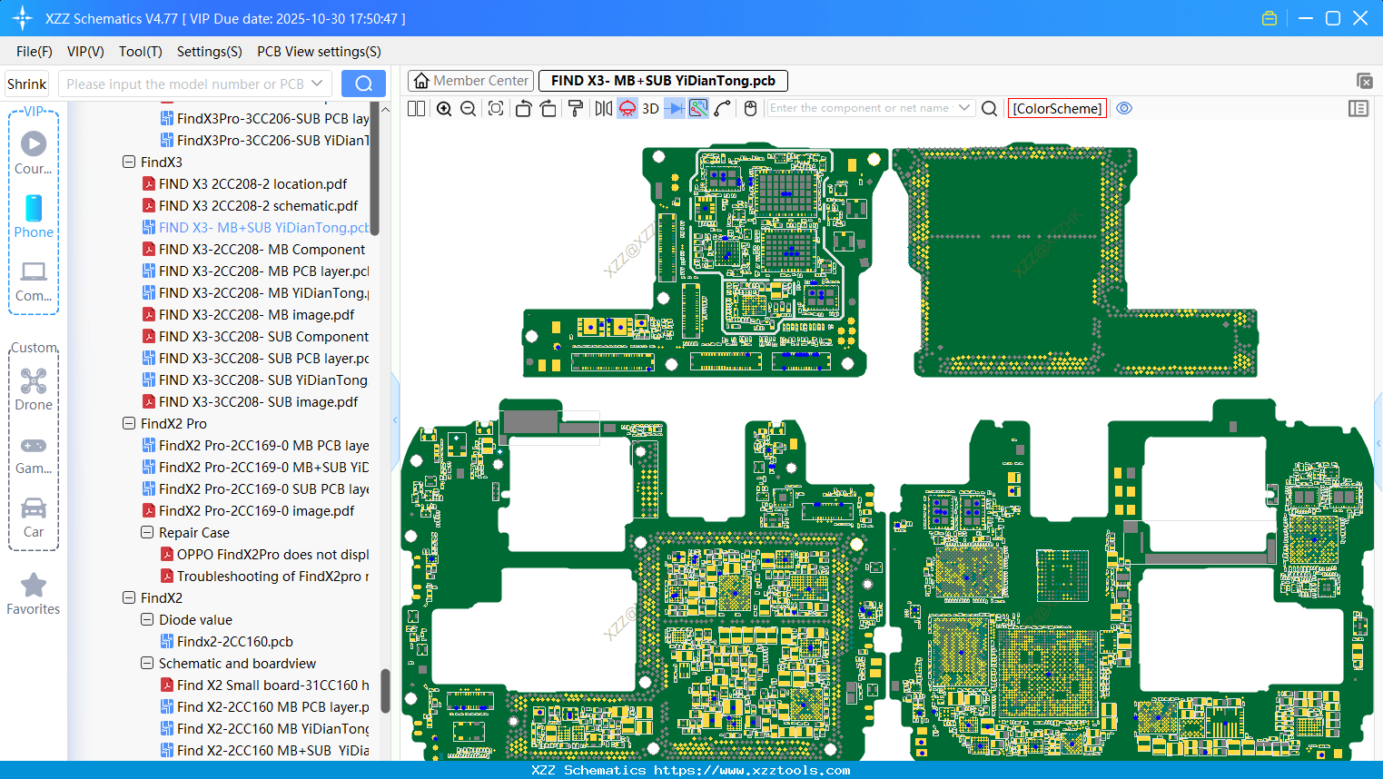Screen dimensions: 1383x779
Task: Click the blue model search button
Action: point(363,84)
